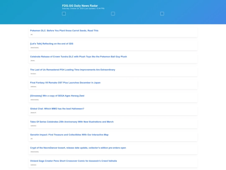Click the source tag under Genshin Impact headline

tap(31, 139)
